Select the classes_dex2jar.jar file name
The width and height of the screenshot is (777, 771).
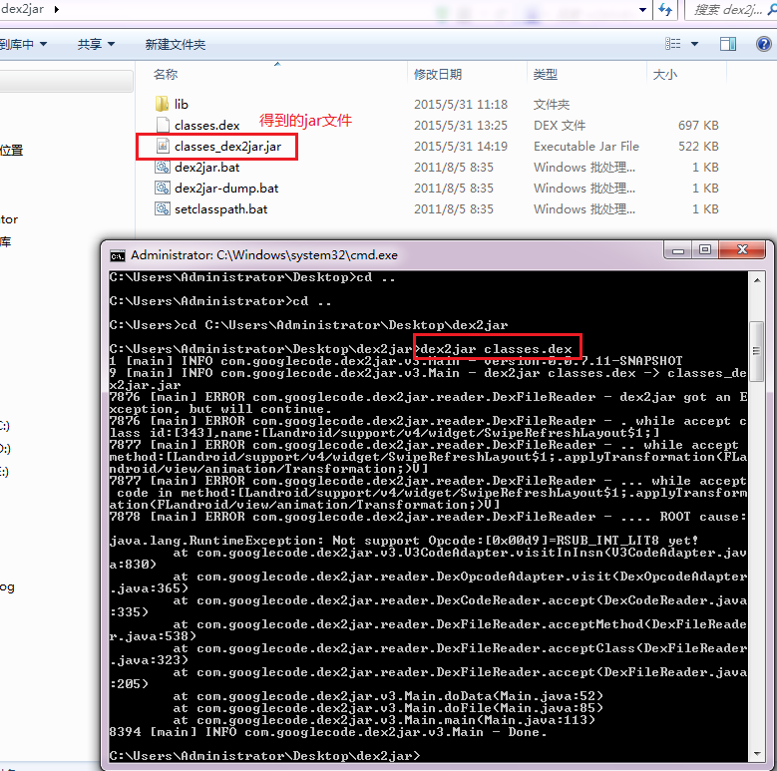pyautogui.click(x=228, y=147)
